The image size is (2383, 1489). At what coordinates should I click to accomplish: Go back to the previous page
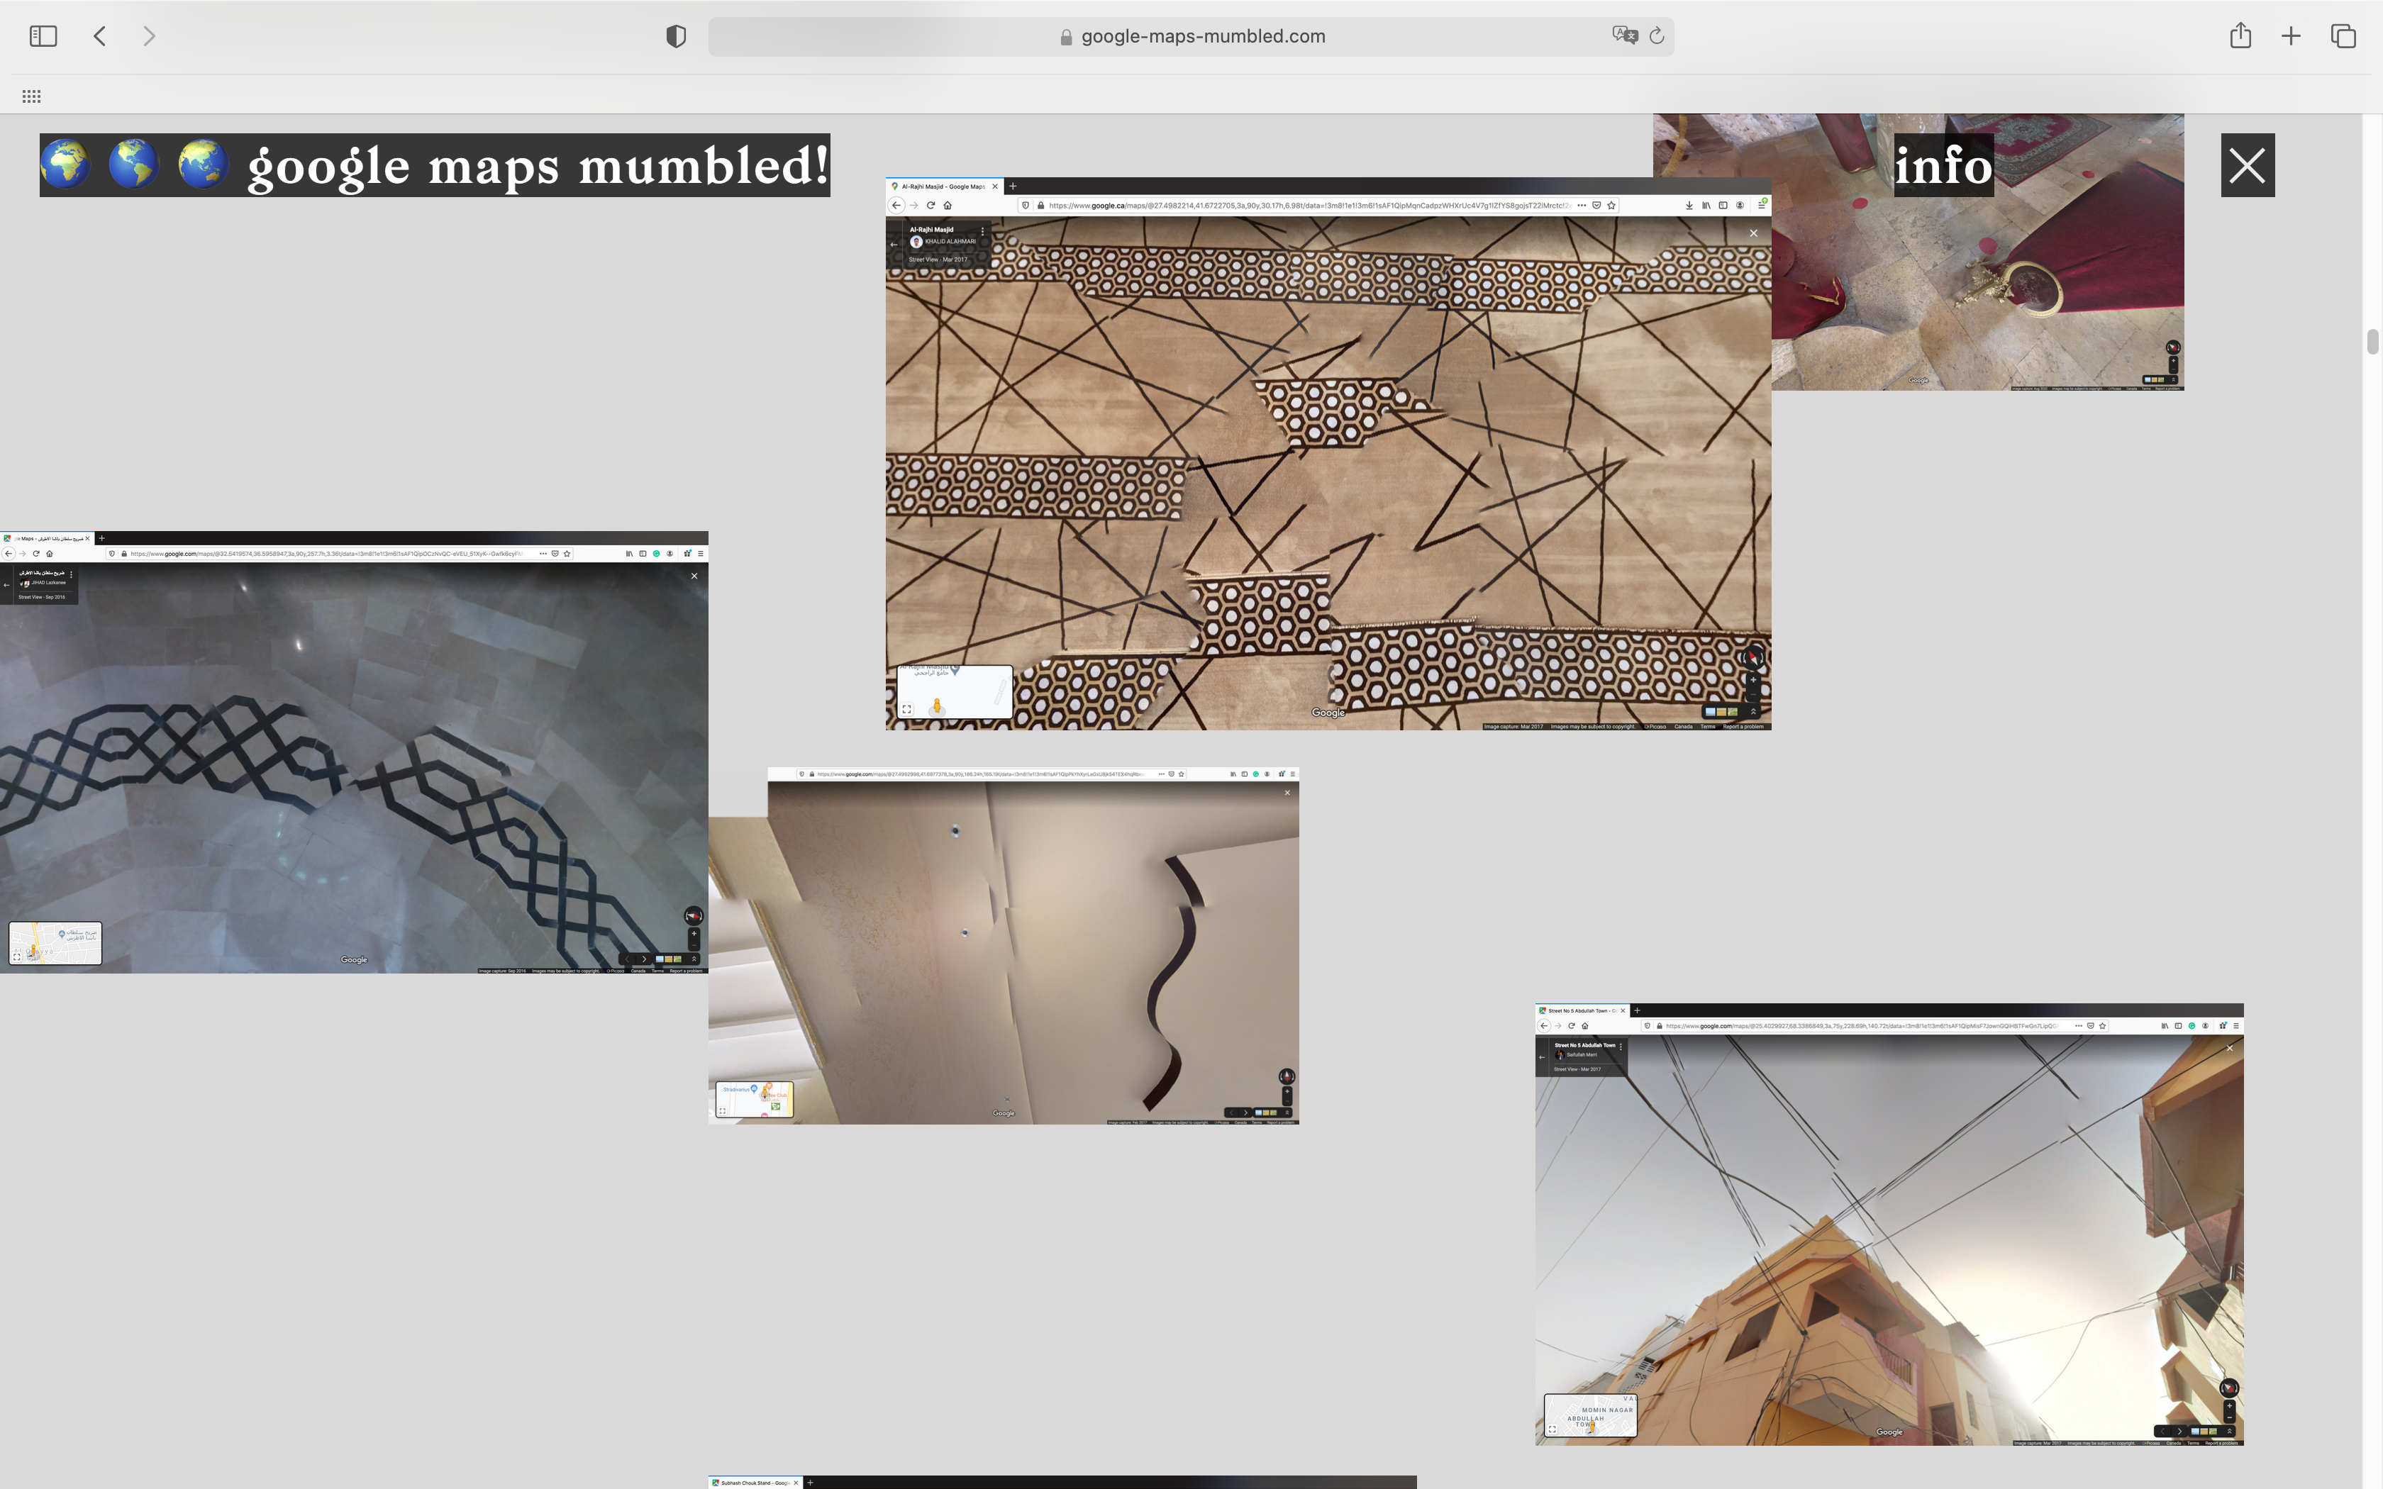99,36
